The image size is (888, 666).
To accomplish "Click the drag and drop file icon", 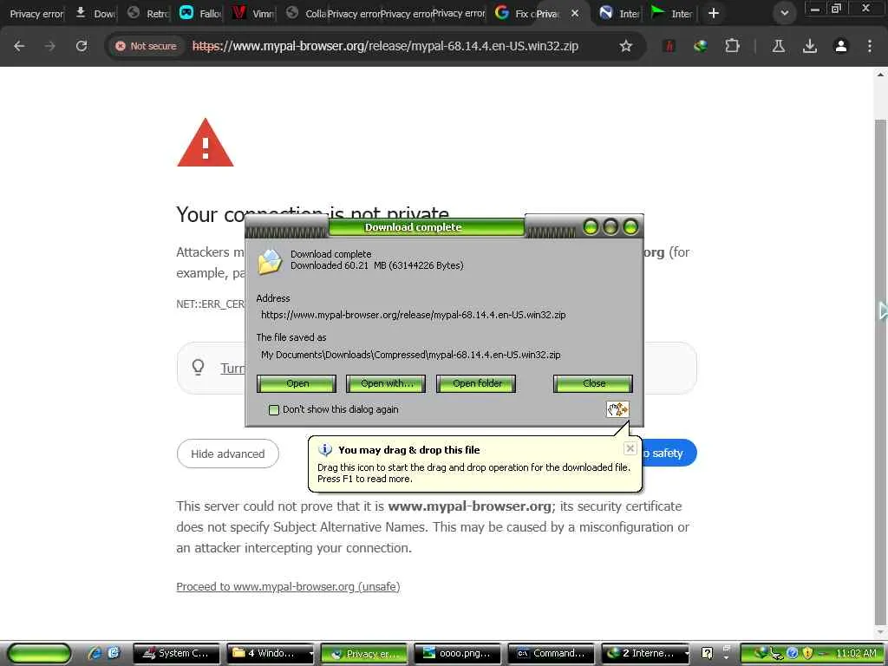I will click(x=617, y=409).
